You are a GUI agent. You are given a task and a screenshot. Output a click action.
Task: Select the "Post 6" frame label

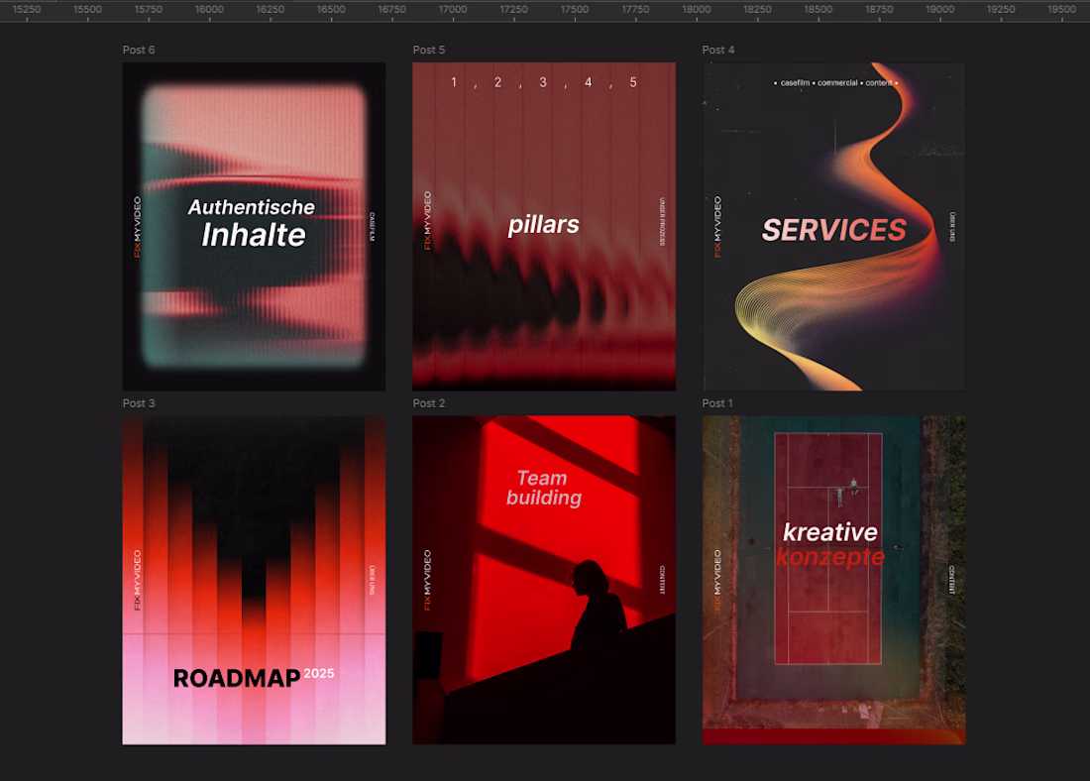coord(139,51)
